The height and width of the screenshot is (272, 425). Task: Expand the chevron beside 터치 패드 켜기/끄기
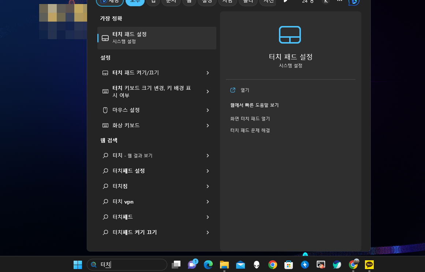[208, 73]
